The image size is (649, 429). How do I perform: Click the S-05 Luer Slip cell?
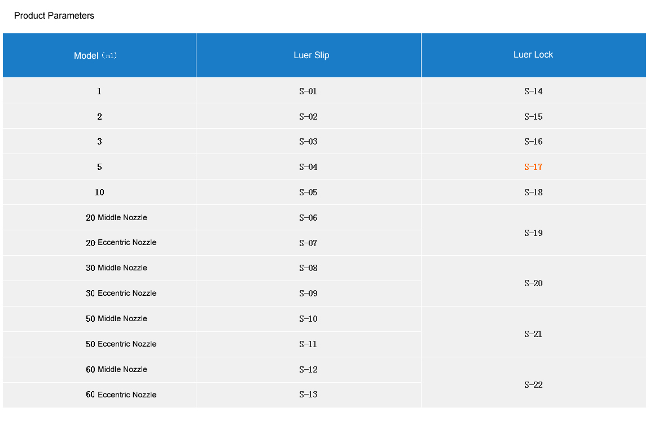click(308, 192)
